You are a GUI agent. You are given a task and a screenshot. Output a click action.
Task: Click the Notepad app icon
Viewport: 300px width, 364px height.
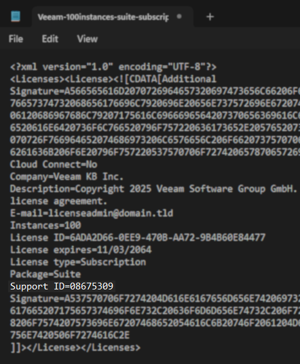[x=16, y=16]
